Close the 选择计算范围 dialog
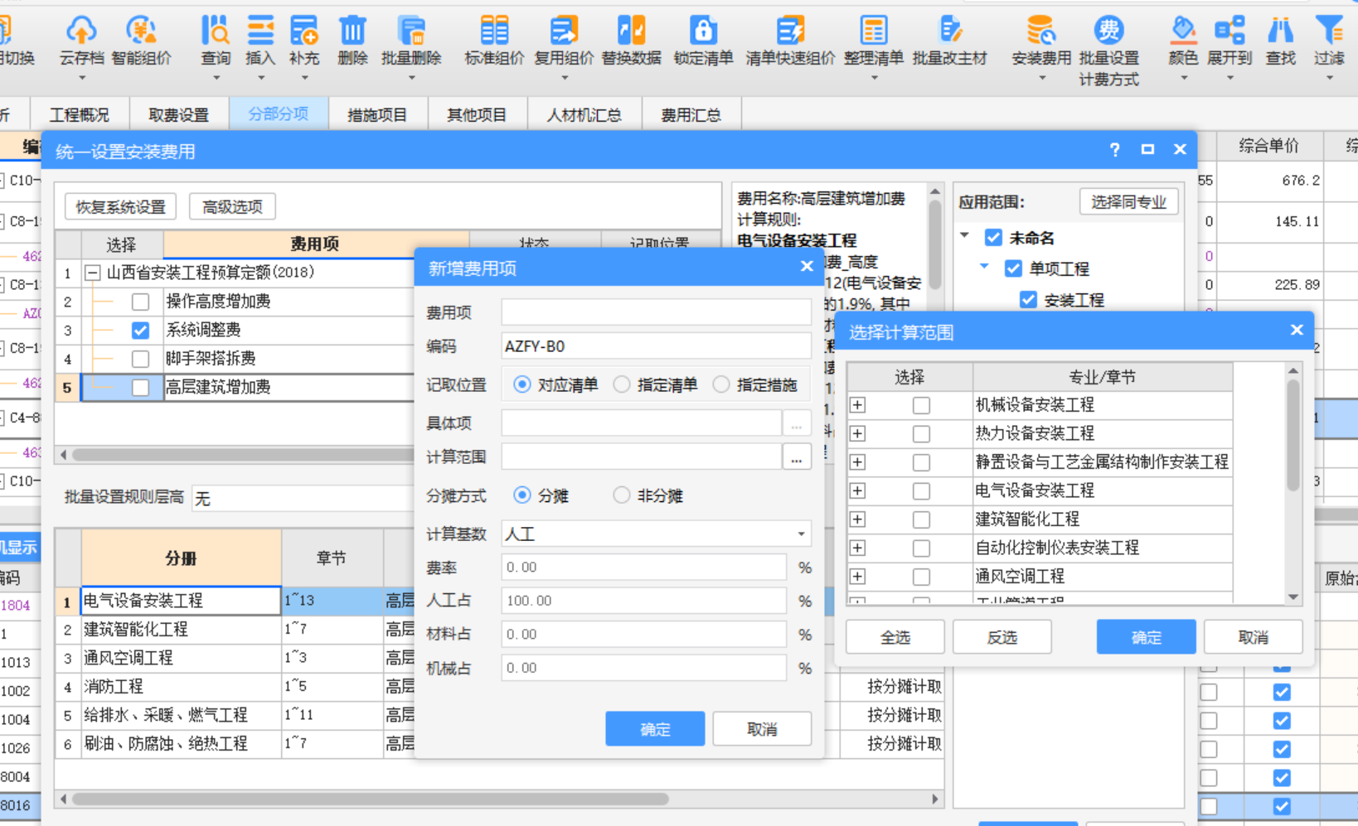 pos(1297,330)
